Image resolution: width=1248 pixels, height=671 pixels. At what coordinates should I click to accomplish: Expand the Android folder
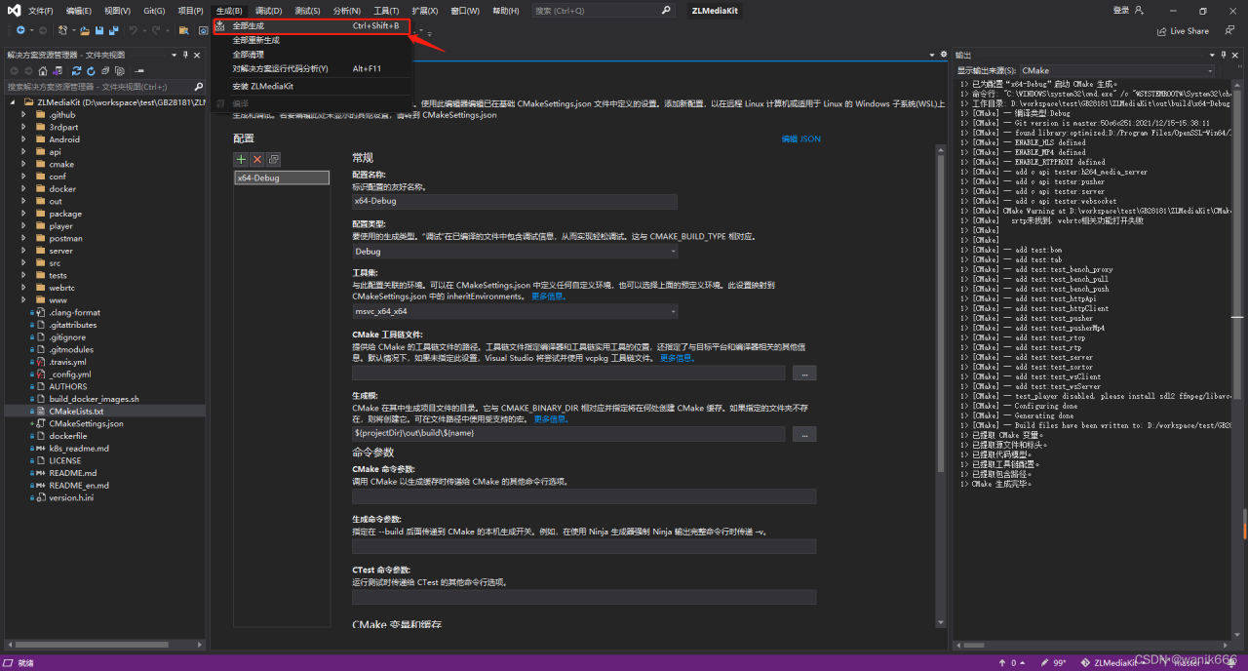point(24,139)
